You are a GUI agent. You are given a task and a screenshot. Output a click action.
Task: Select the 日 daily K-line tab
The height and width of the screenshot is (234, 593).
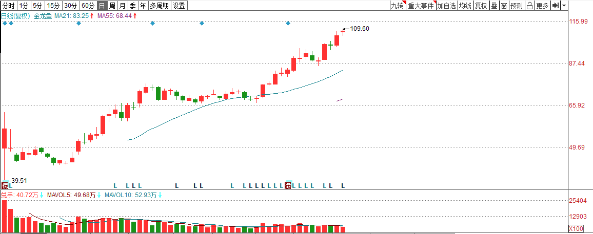pos(102,6)
